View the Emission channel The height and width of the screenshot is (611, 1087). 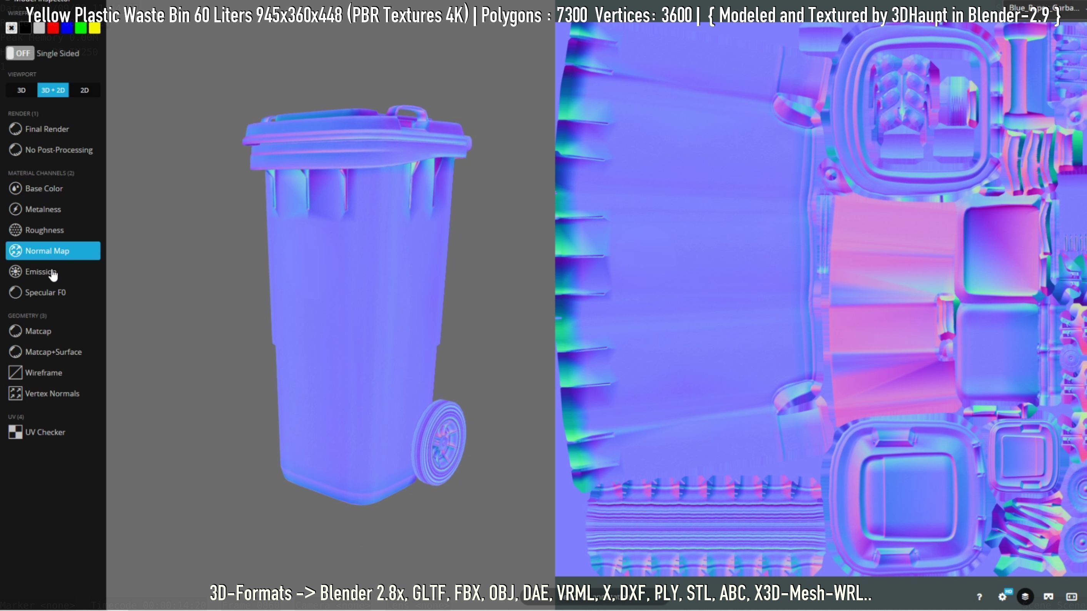pyautogui.click(x=53, y=272)
